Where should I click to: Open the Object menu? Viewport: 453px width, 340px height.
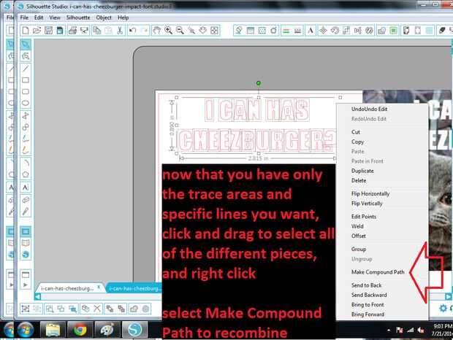pos(104,18)
